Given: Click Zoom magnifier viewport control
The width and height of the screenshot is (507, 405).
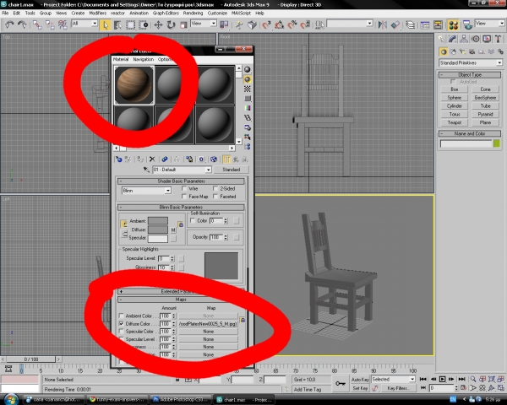Looking at the screenshot, I should [x=473, y=379].
